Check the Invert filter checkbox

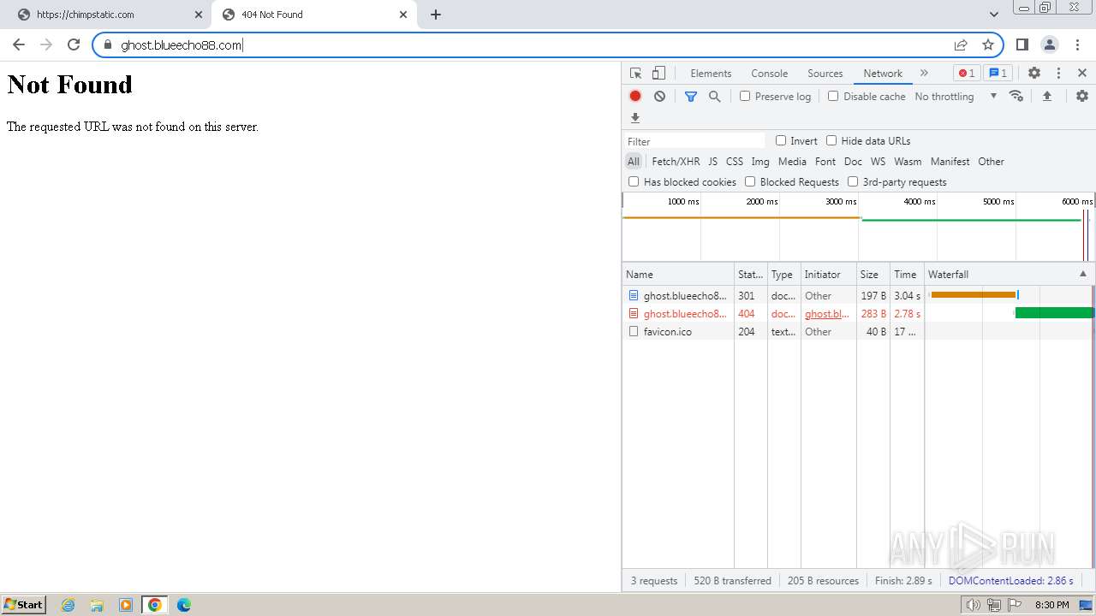click(781, 140)
